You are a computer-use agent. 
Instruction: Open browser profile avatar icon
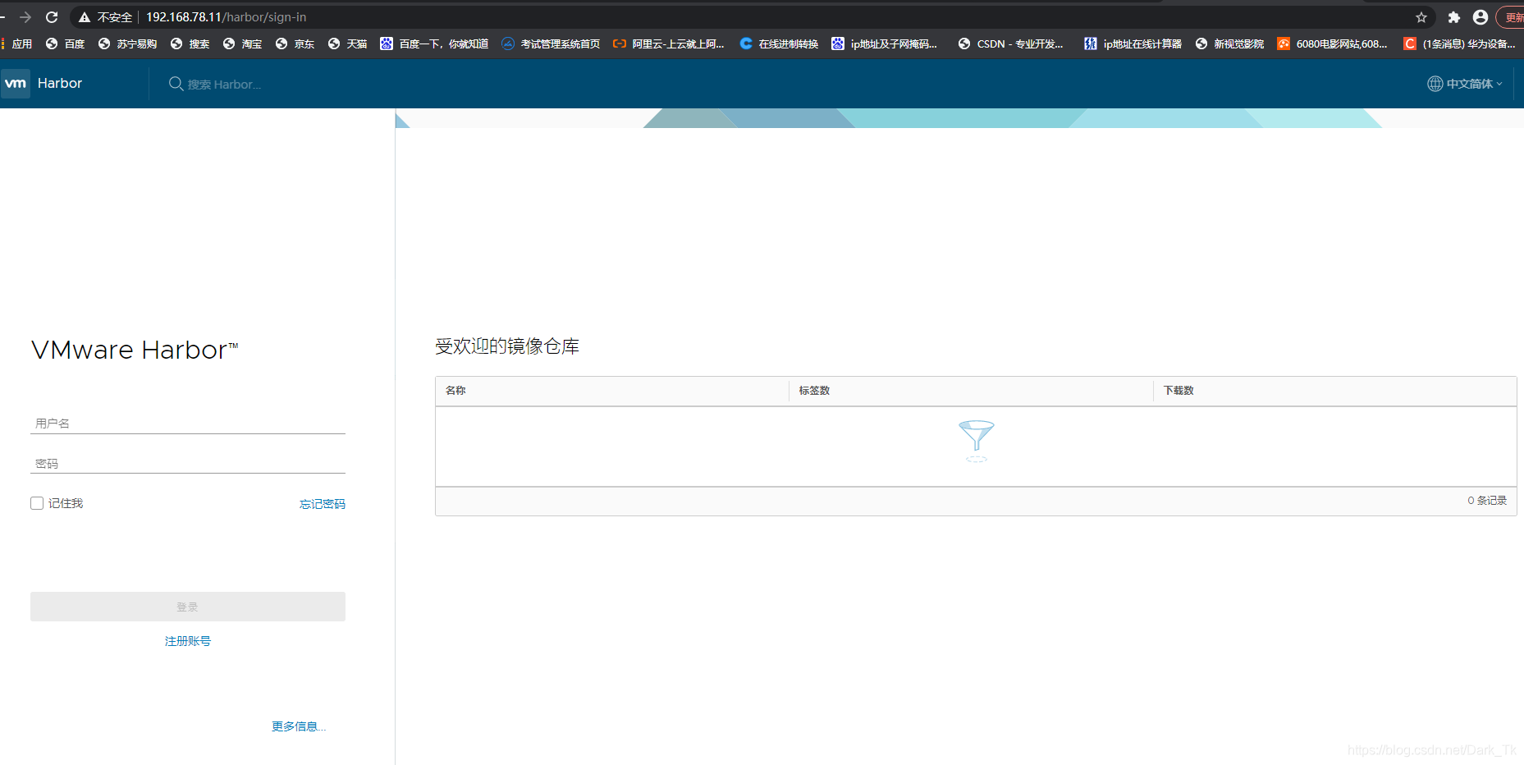pos(1481,17)
